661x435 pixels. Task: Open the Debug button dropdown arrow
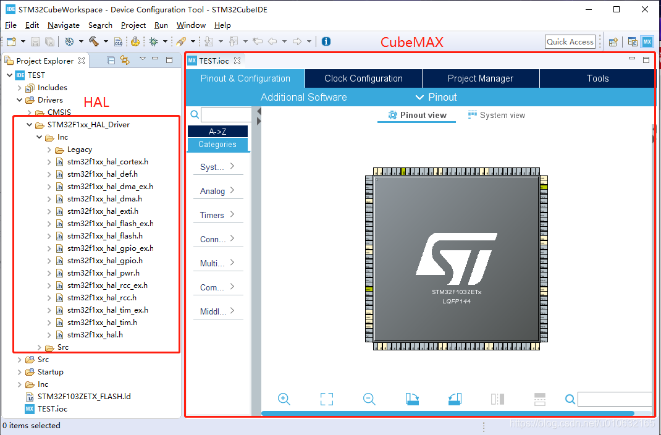[166, 41]
